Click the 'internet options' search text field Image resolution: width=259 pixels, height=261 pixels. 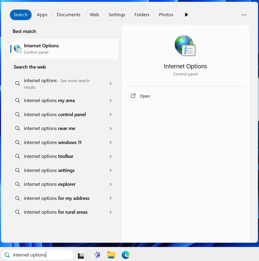pos(37,255)
